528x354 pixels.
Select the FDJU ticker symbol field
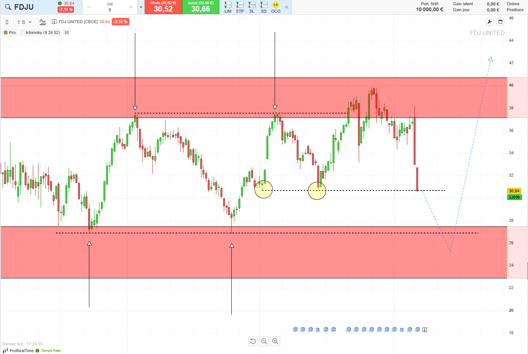(x=24, y=7)
